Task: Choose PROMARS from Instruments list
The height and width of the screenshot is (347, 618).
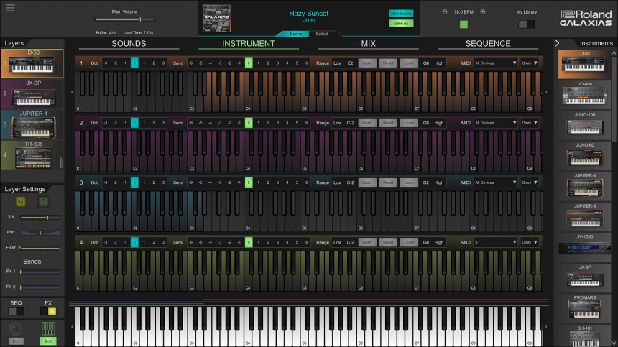Action: [x=584, y=308]
